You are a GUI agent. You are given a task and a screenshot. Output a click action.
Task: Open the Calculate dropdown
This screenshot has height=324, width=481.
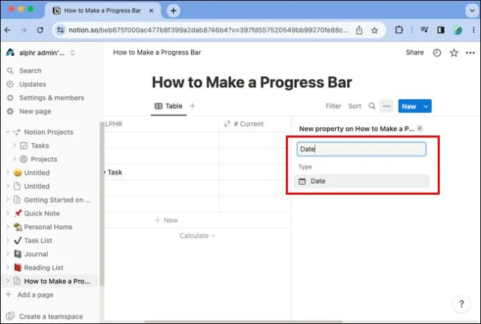click(x=197, y=236)
